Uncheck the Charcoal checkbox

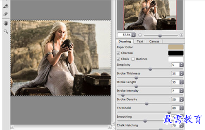coord(118,53)
